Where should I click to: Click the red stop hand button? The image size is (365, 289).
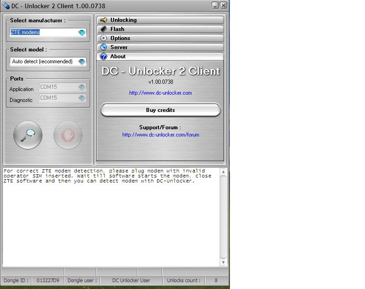(68, 135)
